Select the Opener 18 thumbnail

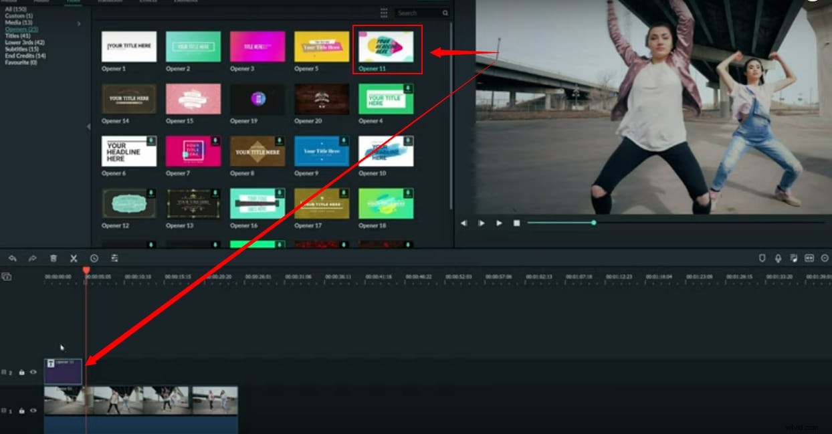tap(387, 201)
